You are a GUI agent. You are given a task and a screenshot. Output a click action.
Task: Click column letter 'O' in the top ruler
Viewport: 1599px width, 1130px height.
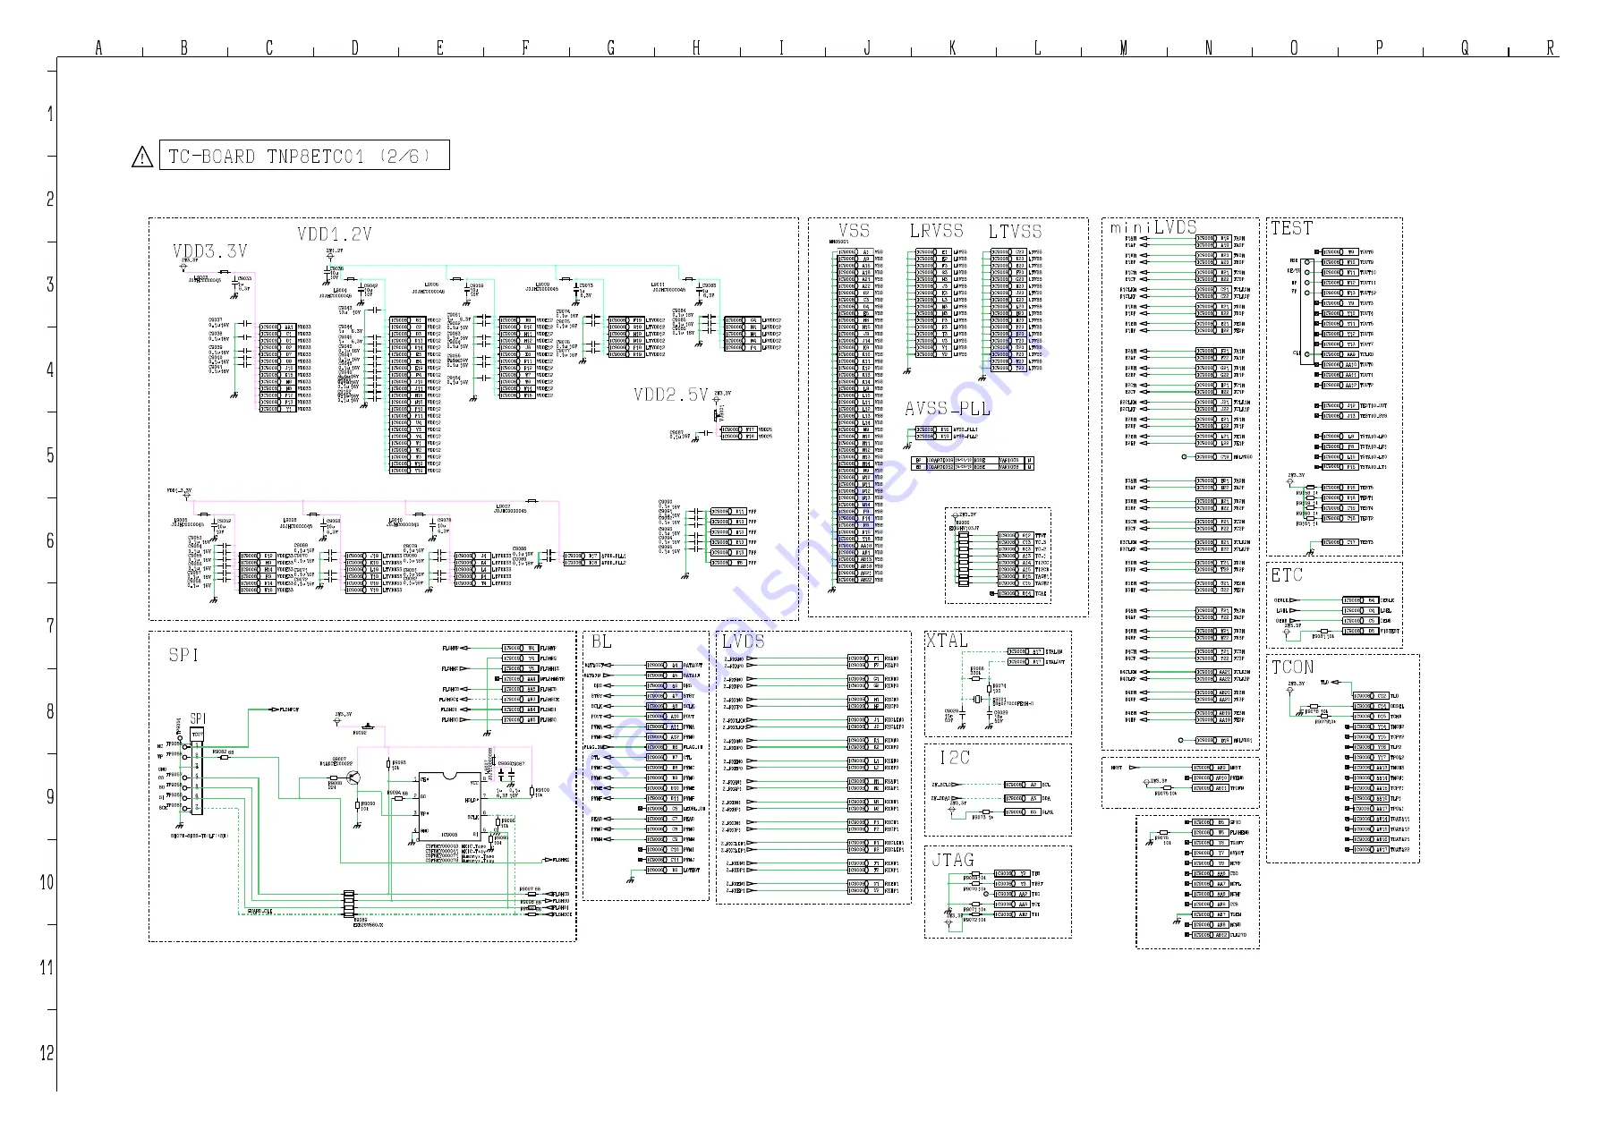coord(1294,48)
